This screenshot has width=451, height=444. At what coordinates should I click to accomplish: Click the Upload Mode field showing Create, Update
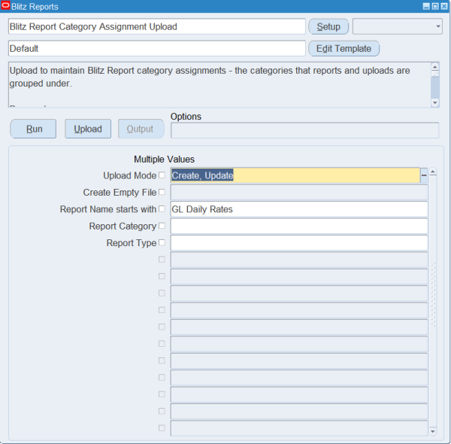pyautogui.click(x=295, y=175)
